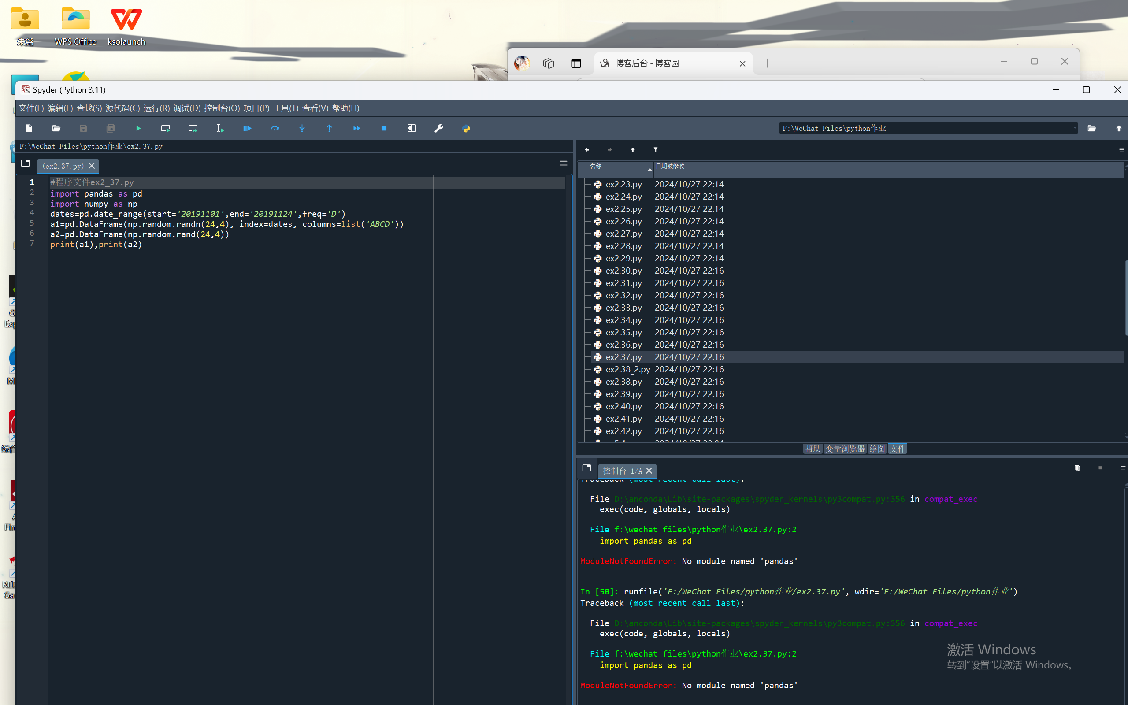Open the 运行(R) menu
Image resolution: width=1128 pixels, height=705 pixels.
(156, 108)
